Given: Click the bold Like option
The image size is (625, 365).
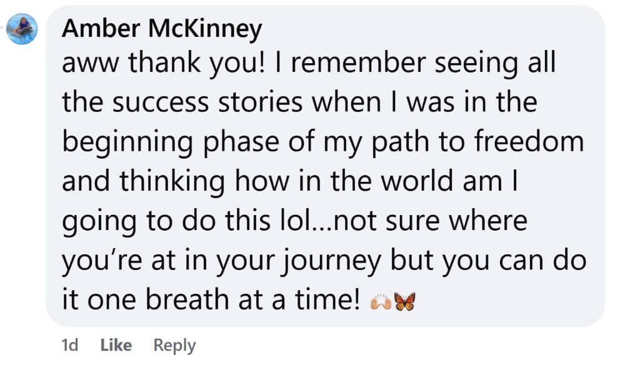Looking at the screenshot, I should (115, 344).
